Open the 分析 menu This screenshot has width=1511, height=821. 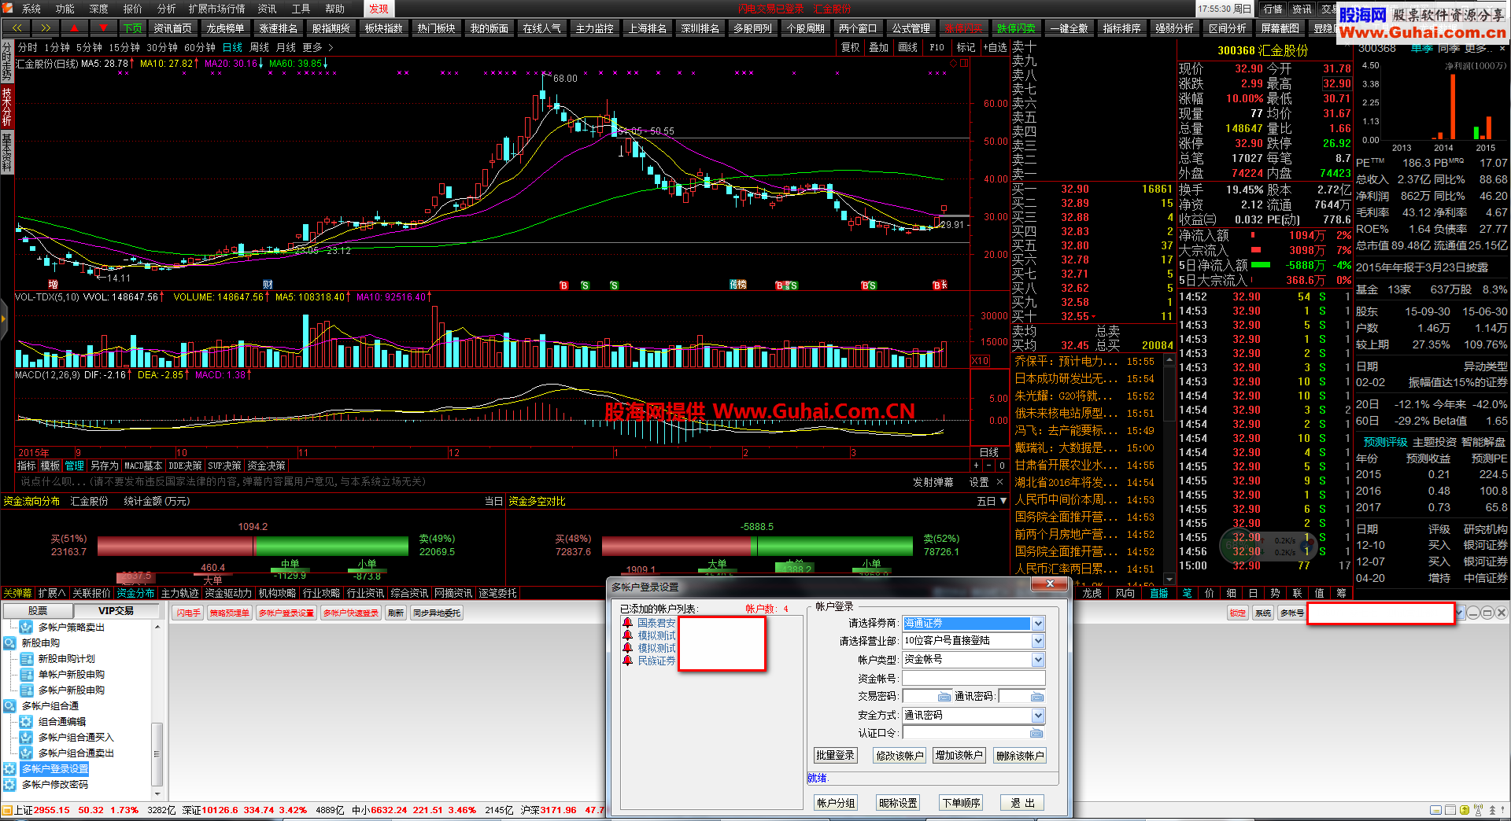167,9
